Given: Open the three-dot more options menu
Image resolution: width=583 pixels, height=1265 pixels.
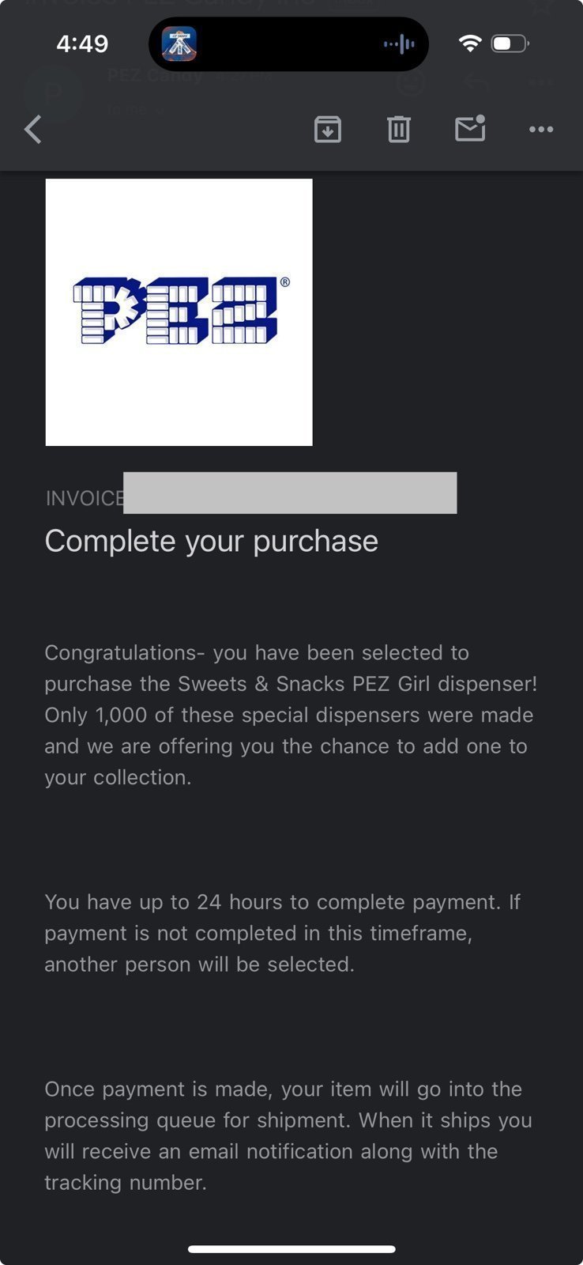Looking at the screenshot, I should (x=541, y=129).
